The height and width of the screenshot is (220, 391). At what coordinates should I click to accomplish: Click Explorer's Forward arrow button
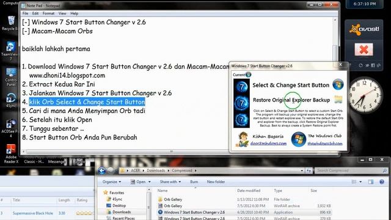[x=111, y=170]
